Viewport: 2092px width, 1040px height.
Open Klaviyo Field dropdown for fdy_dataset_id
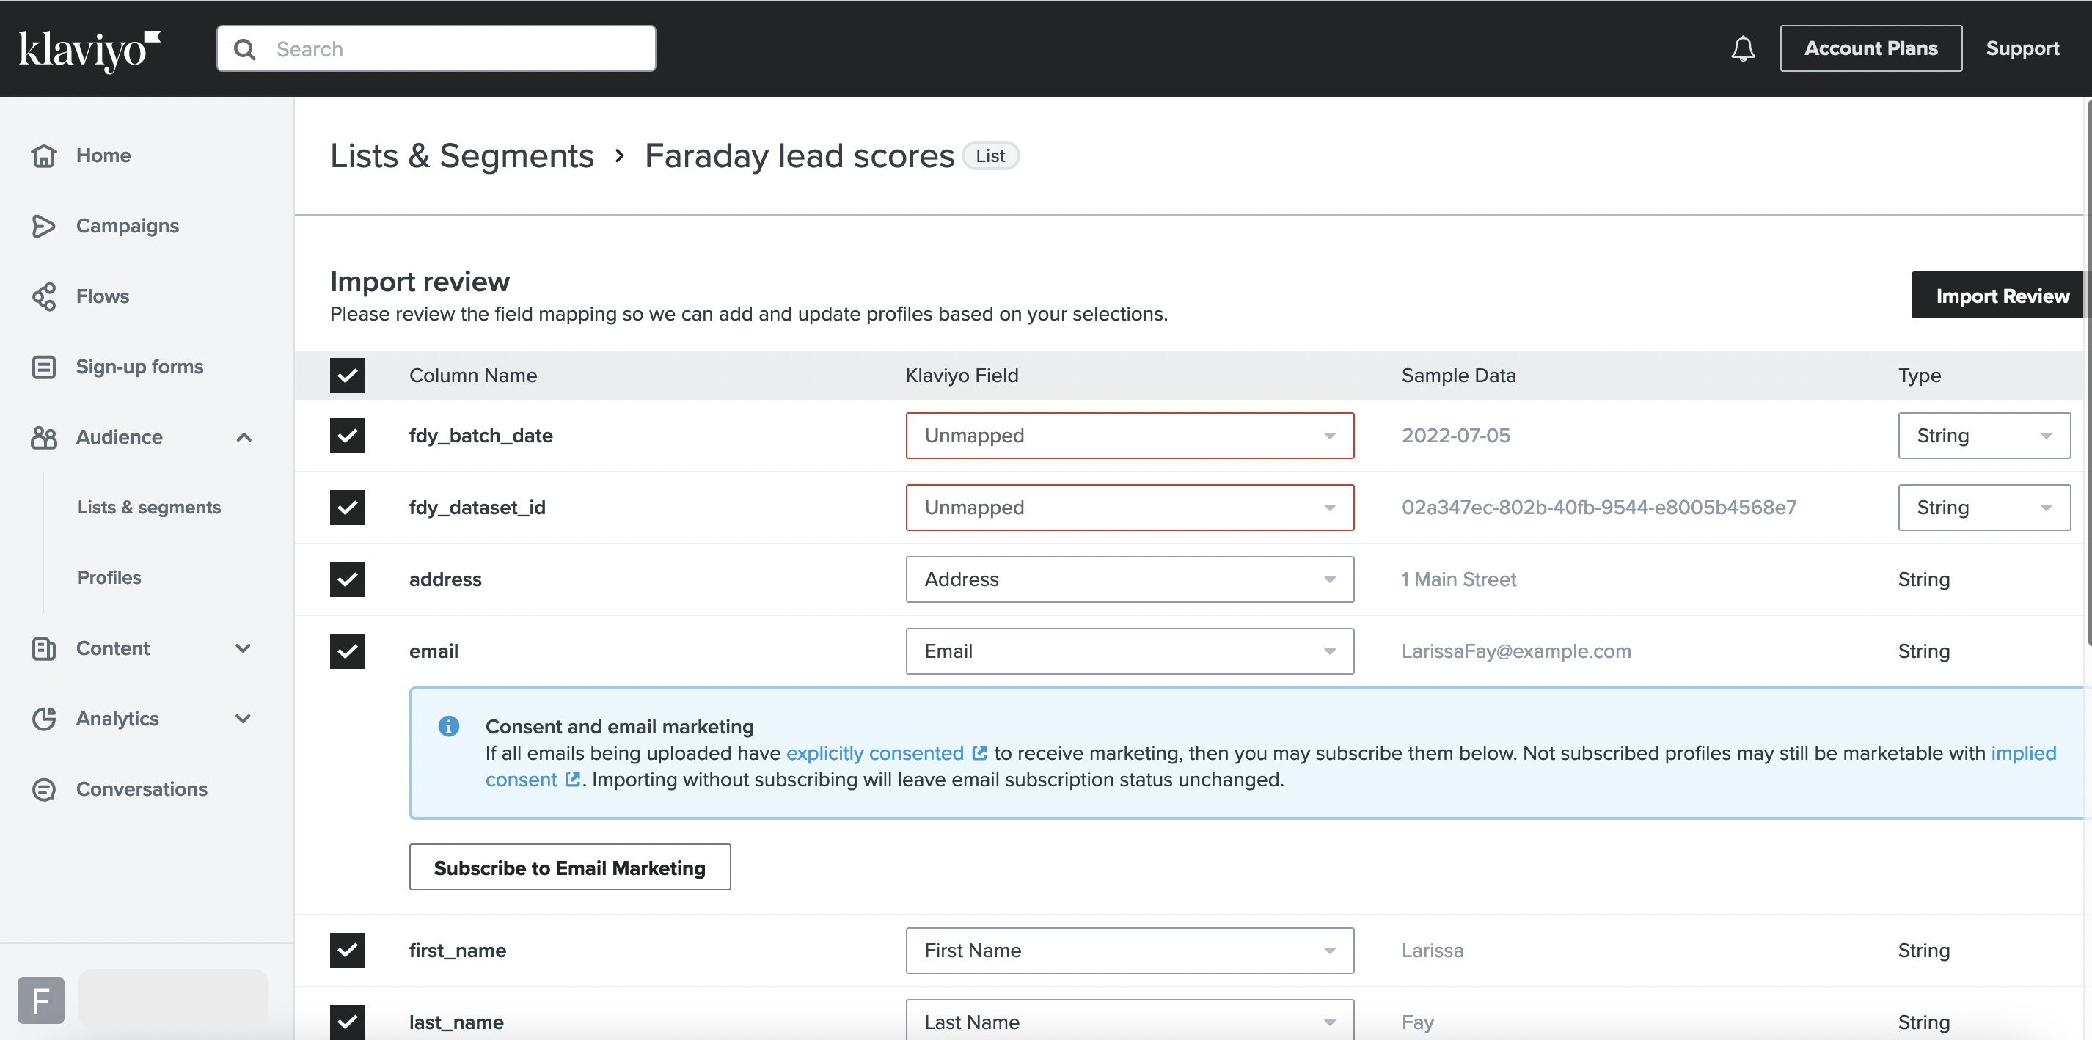tap(1130, 508)
